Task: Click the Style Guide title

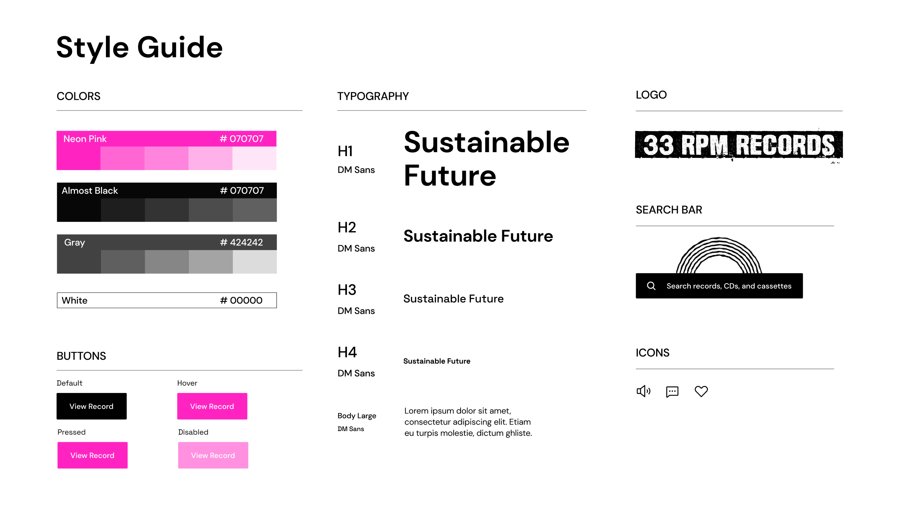Action: (x=140, y=48)
